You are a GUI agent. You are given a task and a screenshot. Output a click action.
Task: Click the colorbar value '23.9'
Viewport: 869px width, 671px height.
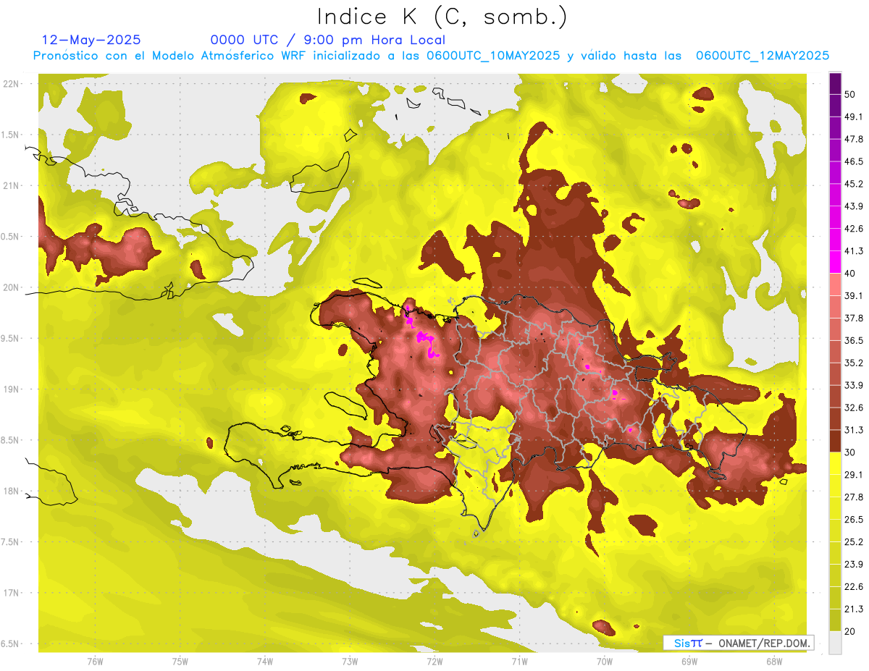pos(855,565)
